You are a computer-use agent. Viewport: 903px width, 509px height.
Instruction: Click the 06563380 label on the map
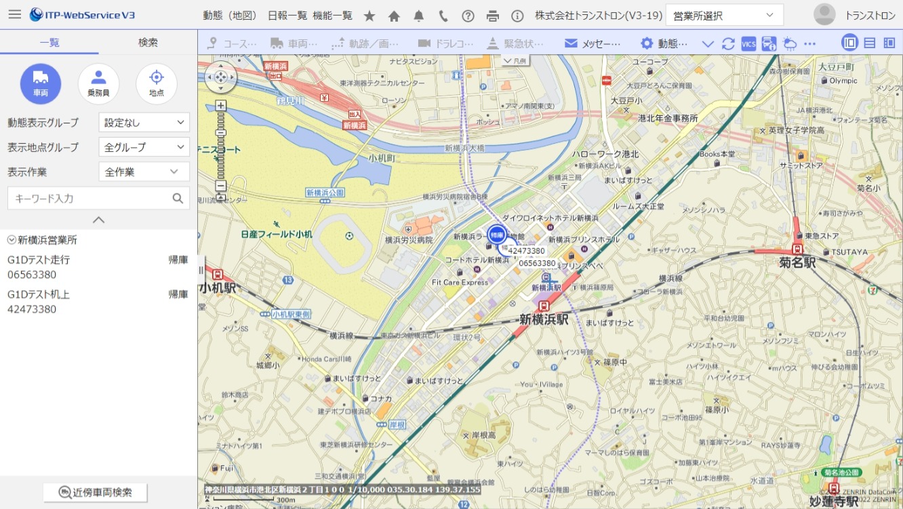tap(538, 263)
